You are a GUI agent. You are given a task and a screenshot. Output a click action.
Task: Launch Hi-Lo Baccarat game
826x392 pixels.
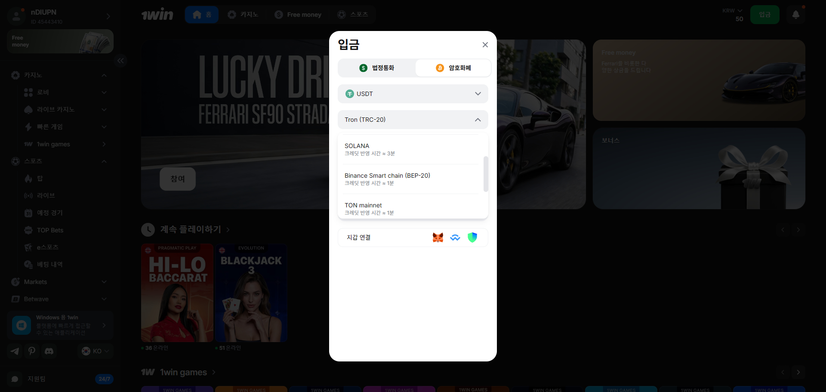pyautogui.click(x=177, y=293)
